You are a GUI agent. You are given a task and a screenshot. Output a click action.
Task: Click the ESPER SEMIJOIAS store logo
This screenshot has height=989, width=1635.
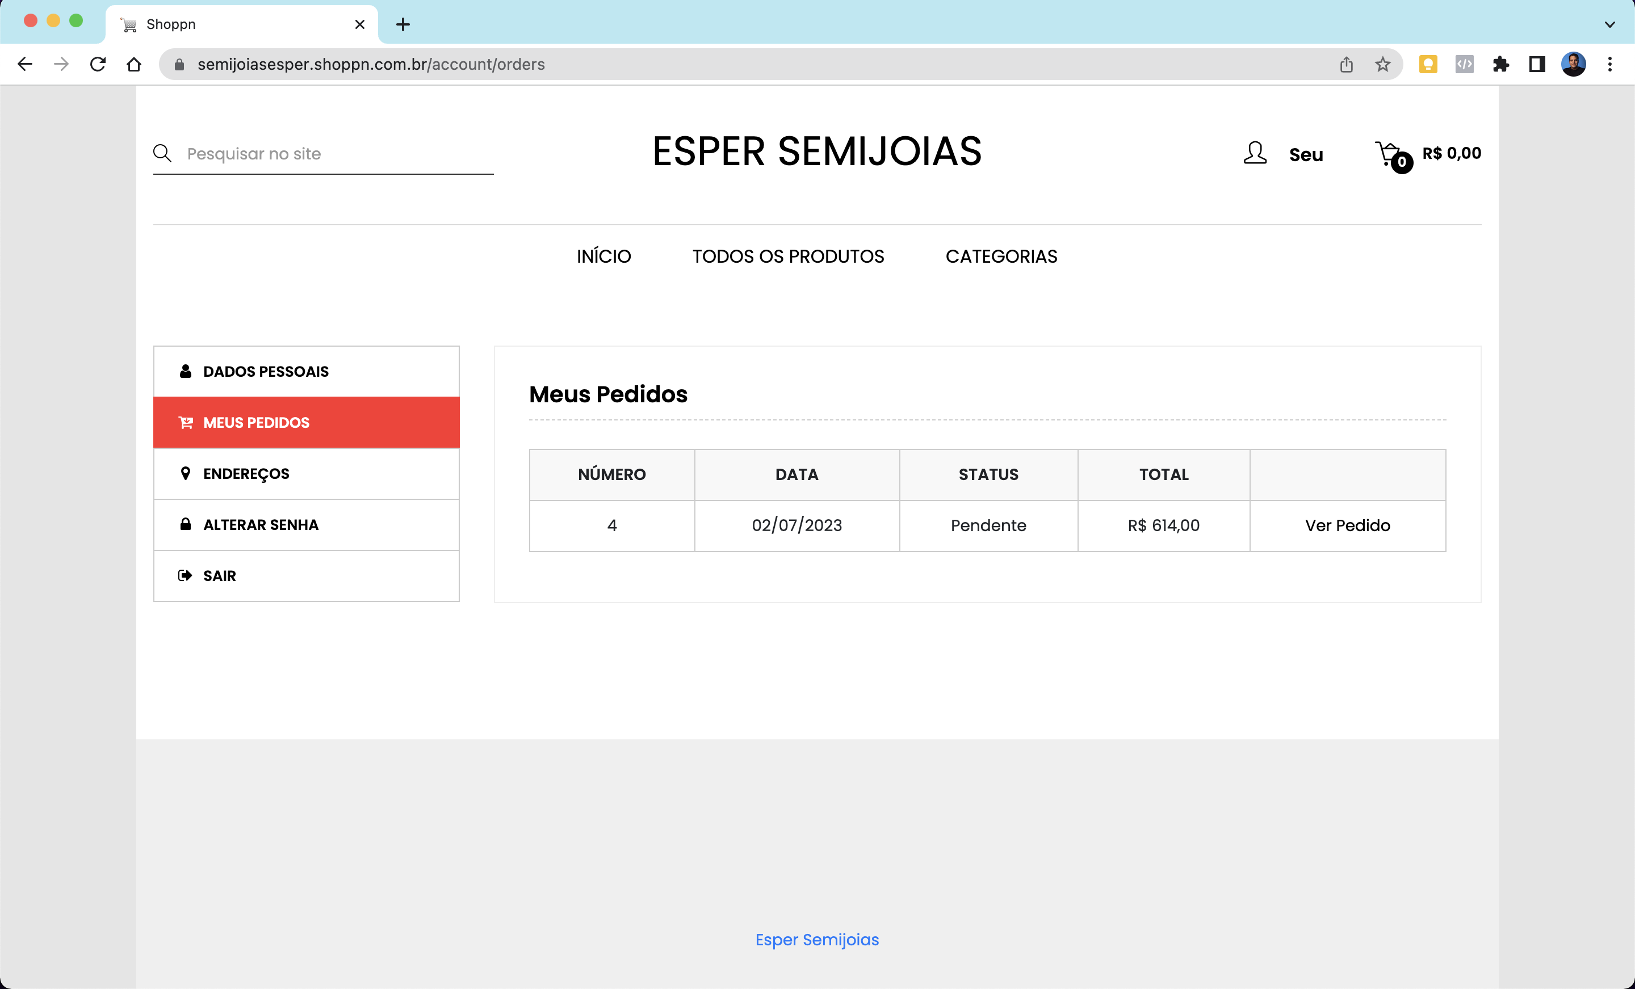click(x=817, y=151)
